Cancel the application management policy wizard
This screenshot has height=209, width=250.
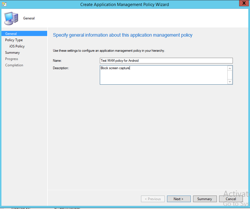[x=231, y=199]
